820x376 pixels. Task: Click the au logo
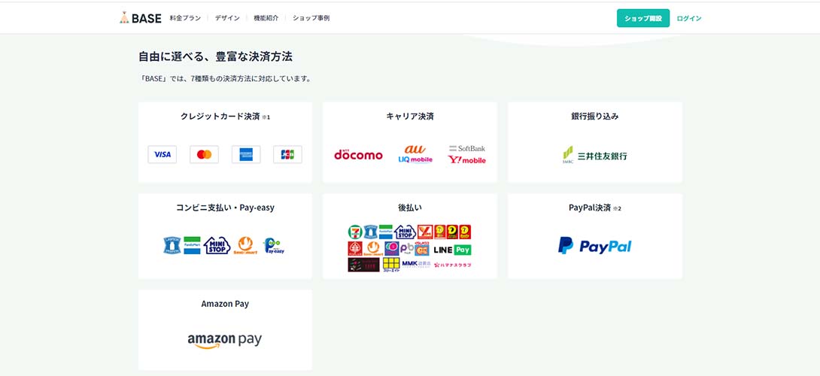415,150
